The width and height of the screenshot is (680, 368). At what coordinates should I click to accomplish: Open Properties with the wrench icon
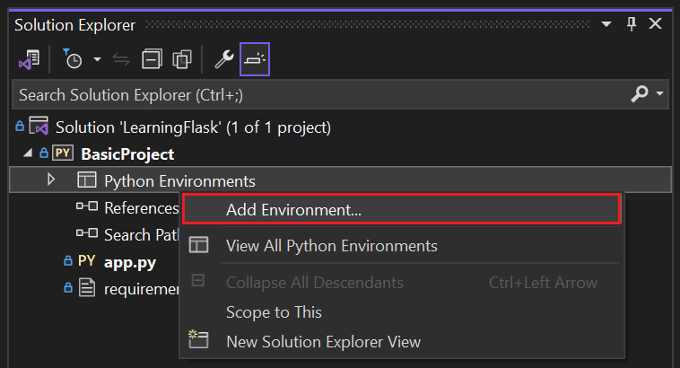pyautogui.click(x=224, y=60)
